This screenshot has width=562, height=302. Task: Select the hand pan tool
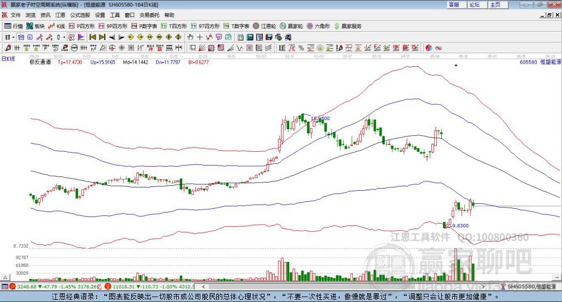coord(190,37)
